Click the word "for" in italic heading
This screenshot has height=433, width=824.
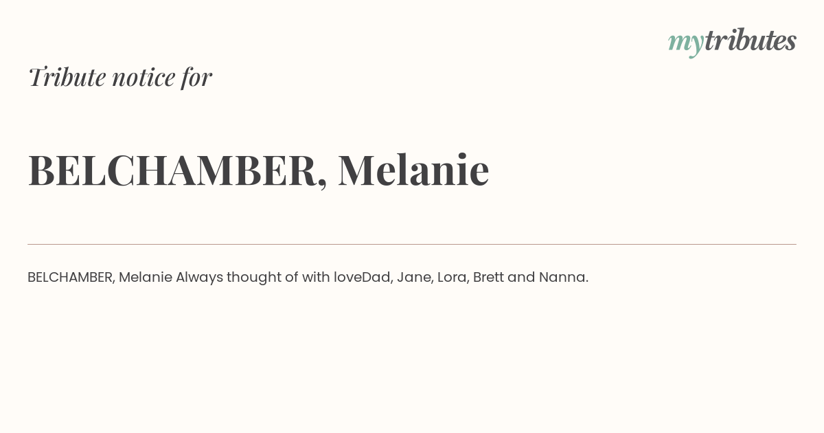(197, 77)
